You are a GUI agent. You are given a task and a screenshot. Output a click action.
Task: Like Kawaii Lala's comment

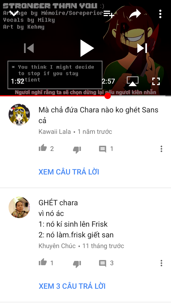[43, 148]
